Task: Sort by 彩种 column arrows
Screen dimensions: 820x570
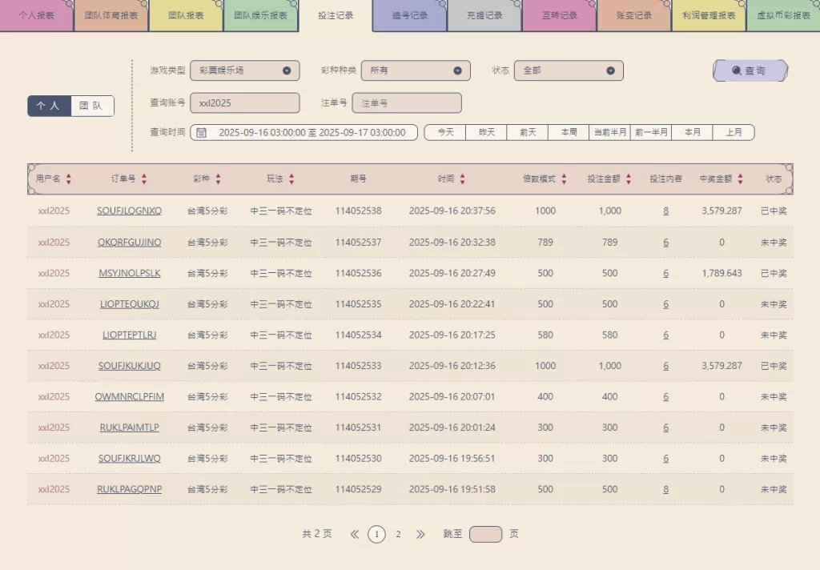Action: (218, 179)
